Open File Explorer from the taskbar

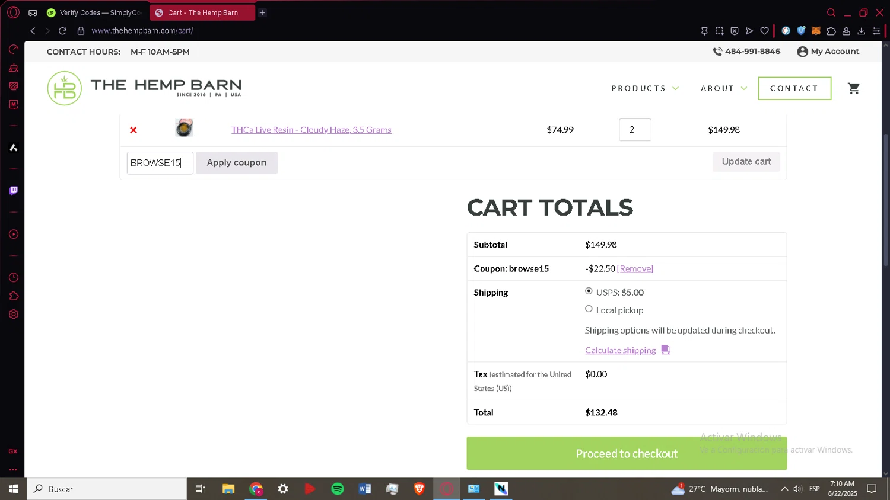pos(228,489)
